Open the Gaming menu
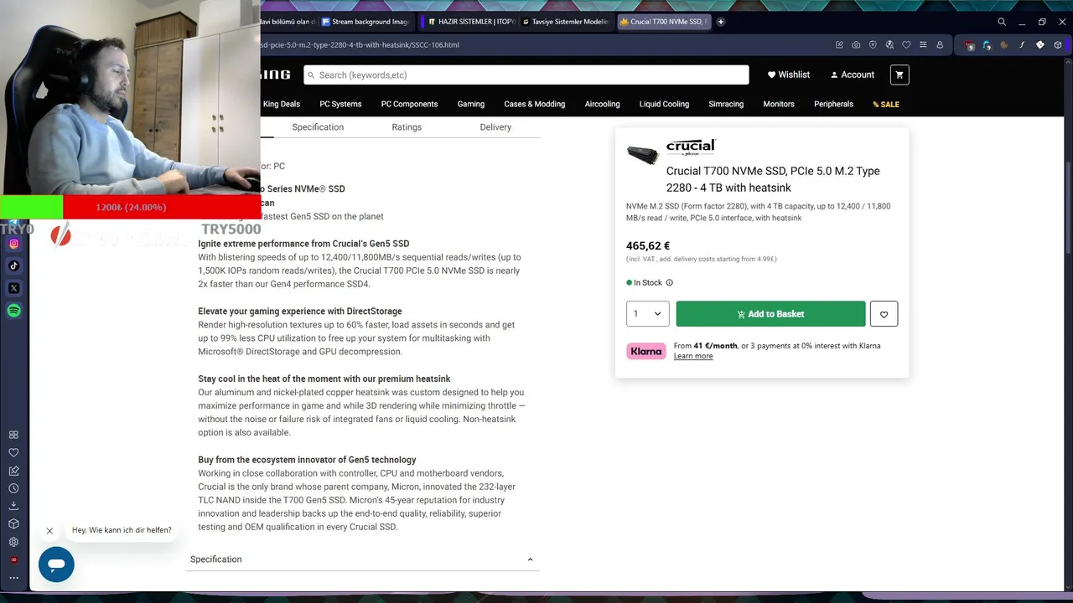This screenshot has width=1073, height=603. click(471, 104)
